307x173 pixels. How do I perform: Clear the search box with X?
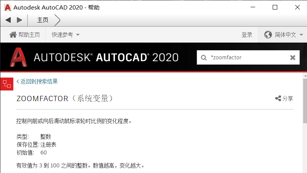(293, 57)
